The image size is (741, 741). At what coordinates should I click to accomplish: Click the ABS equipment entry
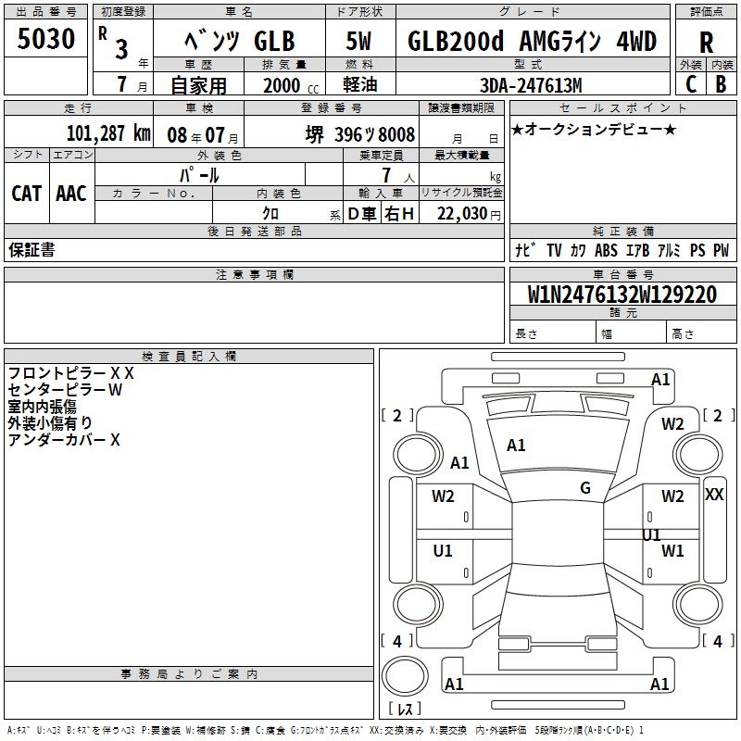click(x=606, y=250)
